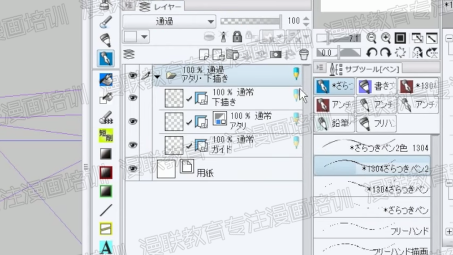Open the *1304 sub tool group
Viewport: 453px width, 255px height.
pyautogui.click(x=418, y=86)
